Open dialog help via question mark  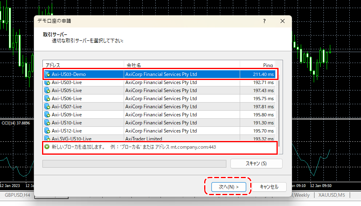point(264,21)
